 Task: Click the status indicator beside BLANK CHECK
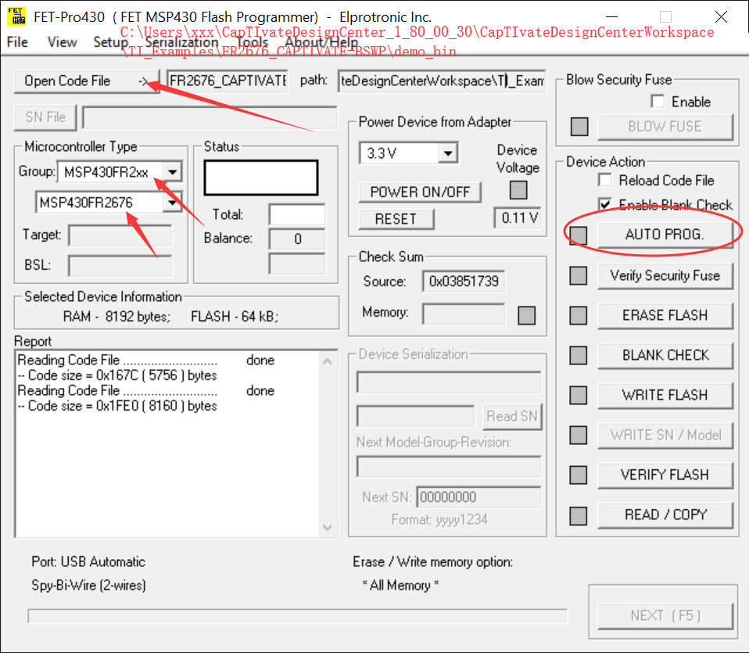[x=579, y=355]
